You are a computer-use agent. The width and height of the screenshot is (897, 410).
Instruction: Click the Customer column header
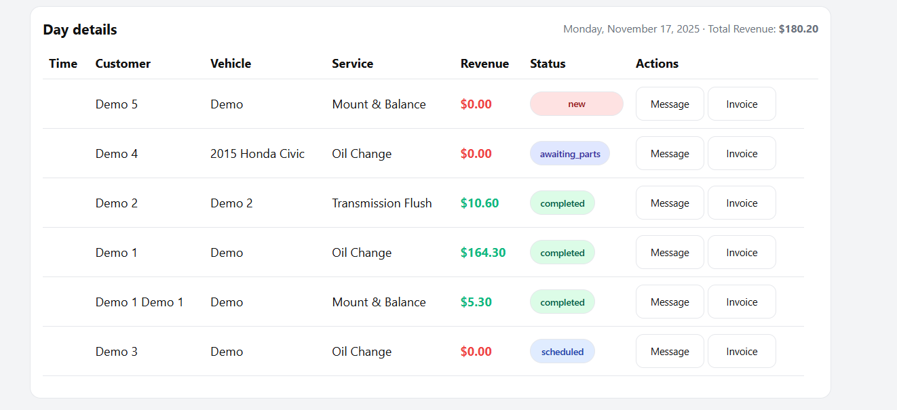[x=123, y=64]
